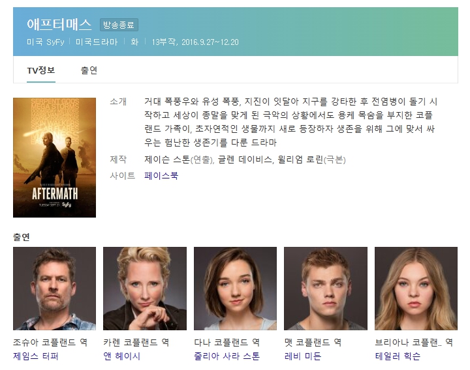Click the 미국드라마 genre text
This screenshot has height=370, width=470.
click(x=97, y=42)
